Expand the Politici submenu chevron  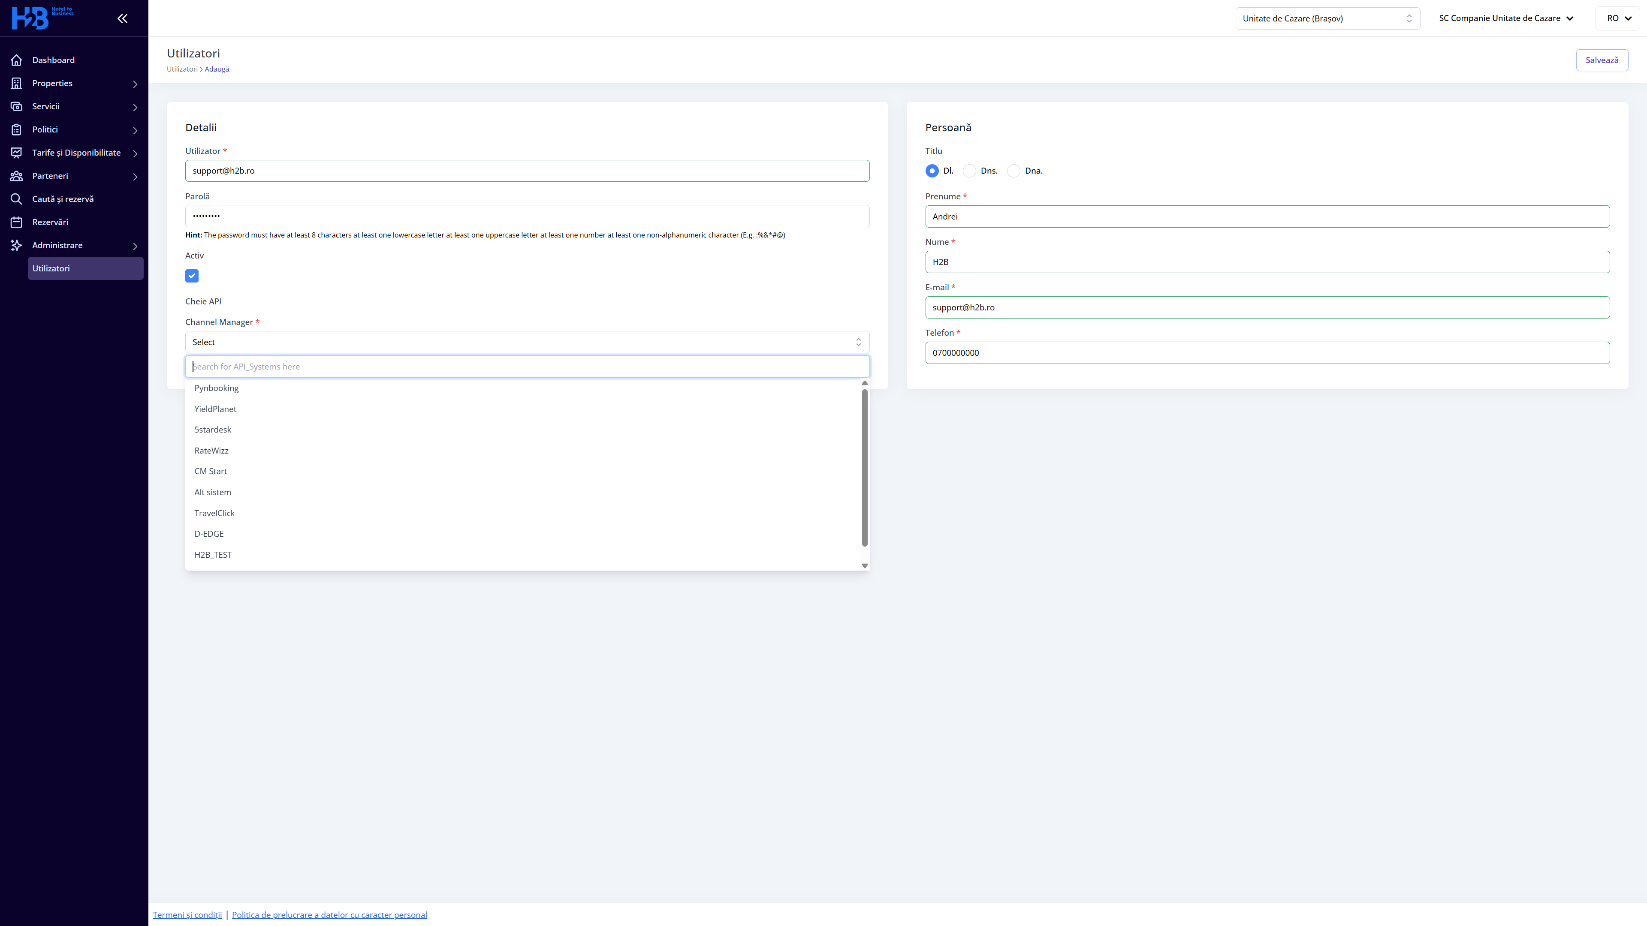tap(135, 130)
